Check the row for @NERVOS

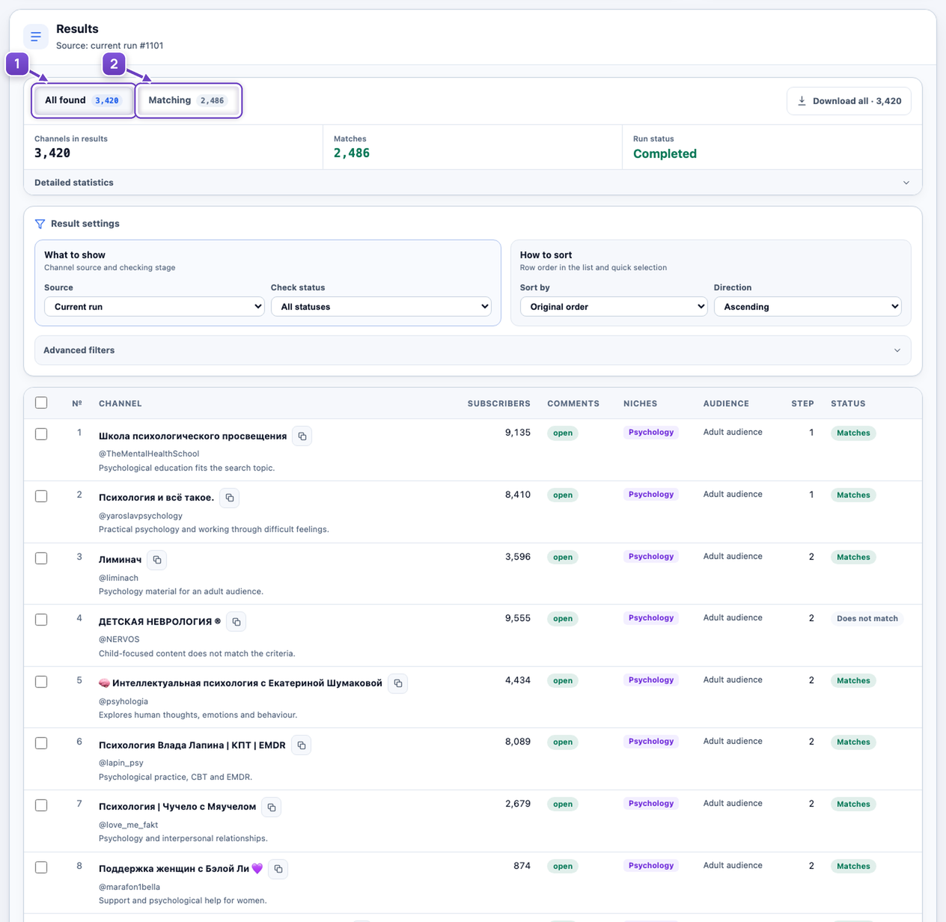41,620
